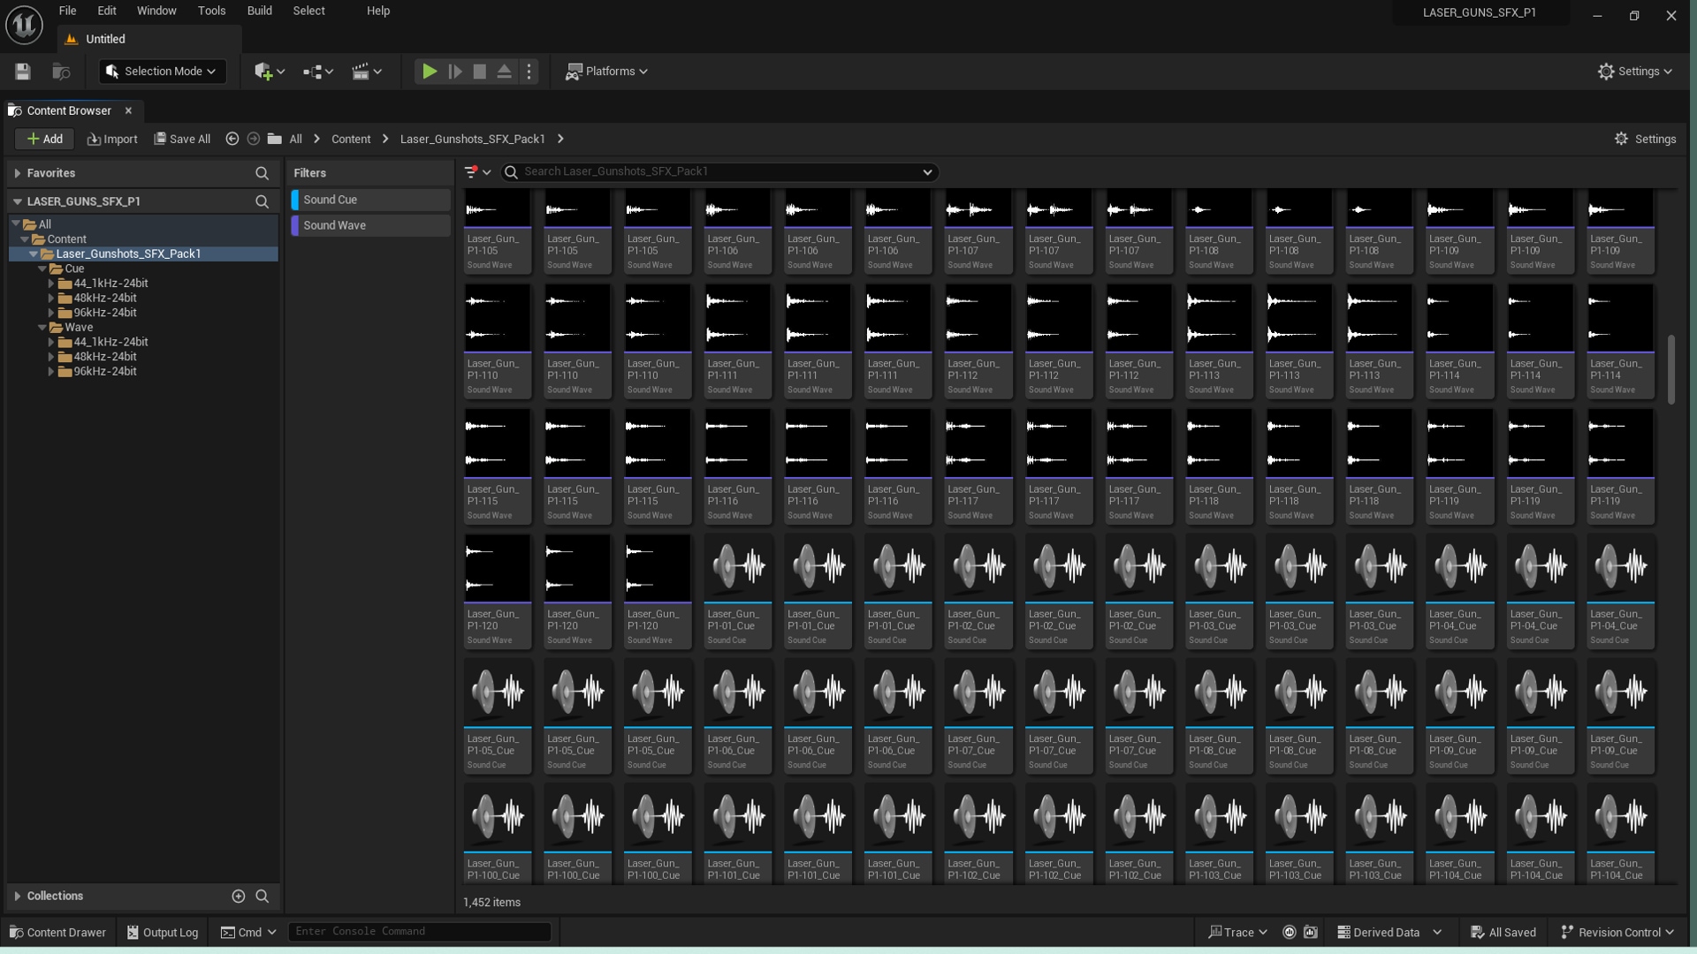Open the Selection Mode dropdown
This screenshot has height=954, width=1697.
(163, 72)
